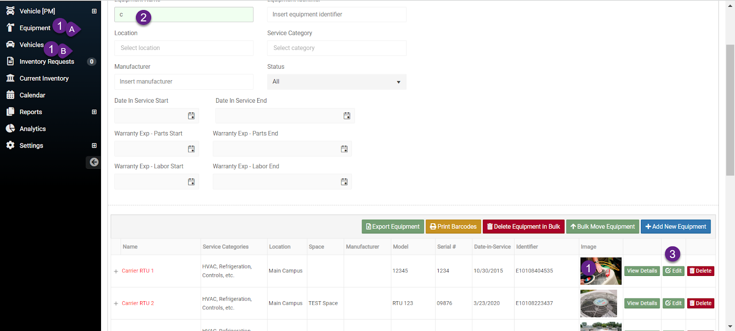Click Export Equipment button
This screenshot has width=735, height=331.
tap(392, 226)
